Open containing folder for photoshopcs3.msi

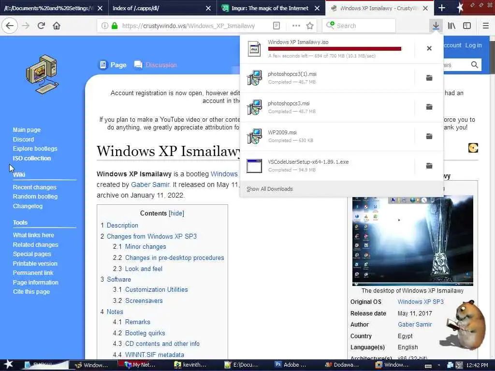click(x=429, y=107)
